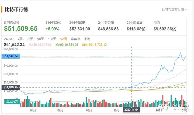
Task: Click the 2020-11-04 date label
Action: (131, 110)
